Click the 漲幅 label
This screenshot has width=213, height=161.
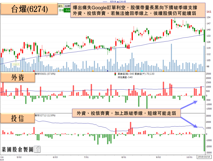click(61, 10)
